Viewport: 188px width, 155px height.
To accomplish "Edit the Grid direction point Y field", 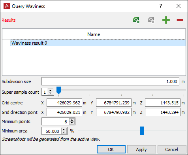I will pyautogui.click(x=114, y=112).
